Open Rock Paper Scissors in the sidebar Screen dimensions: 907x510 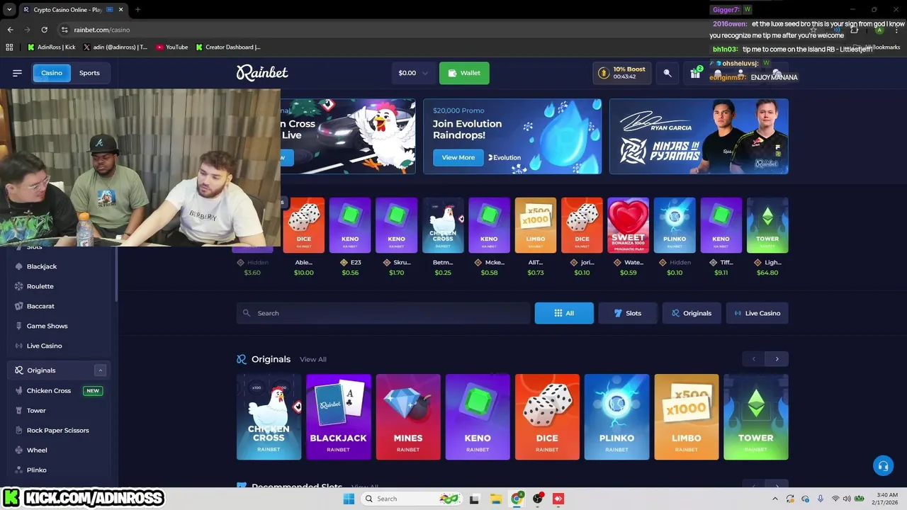pos(58,431)
